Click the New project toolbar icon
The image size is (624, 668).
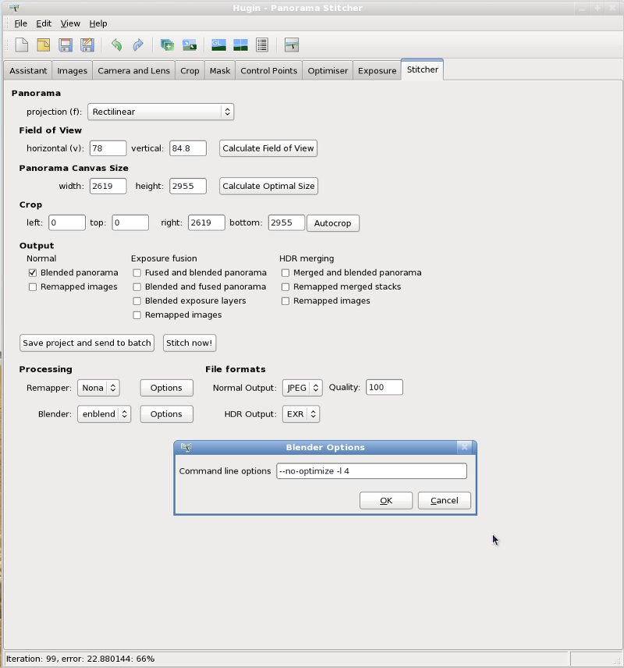coord(22,44)
